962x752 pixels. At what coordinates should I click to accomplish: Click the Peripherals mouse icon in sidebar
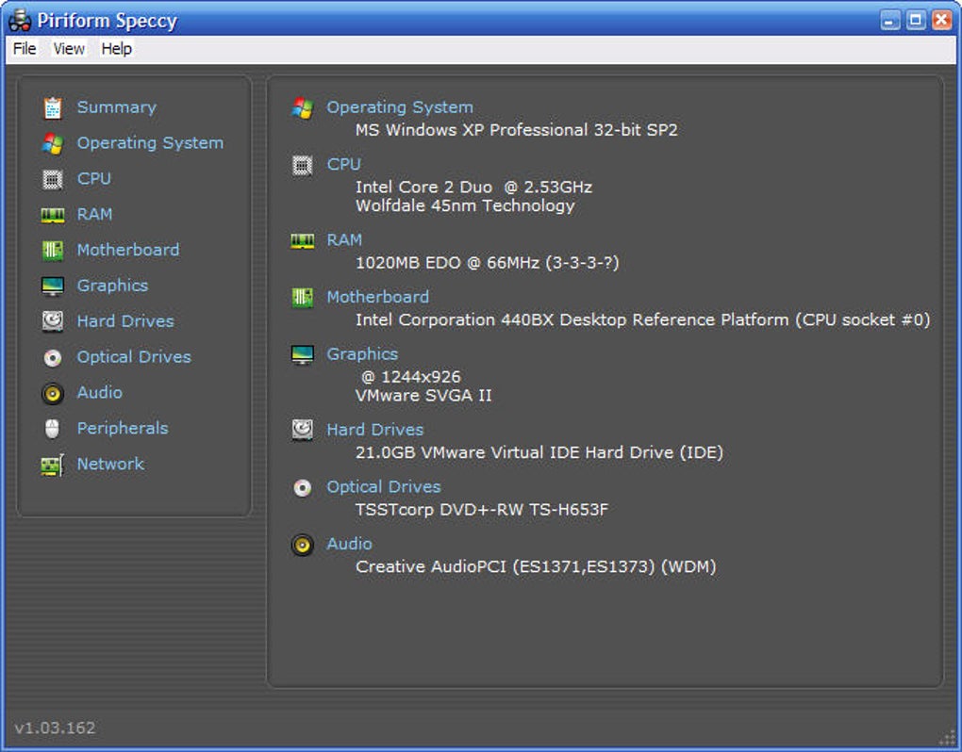tap(53, 429)
